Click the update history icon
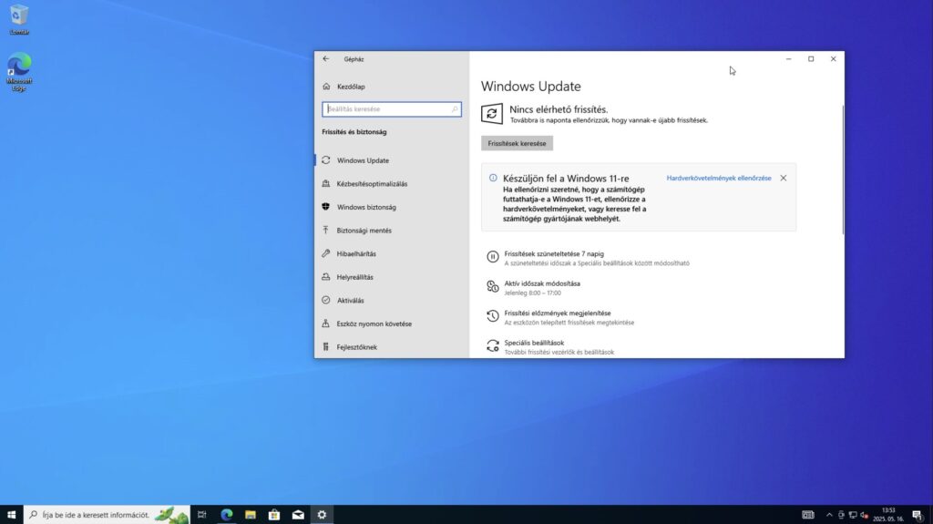This screenshot has width=933, height=524. coord(492,315)
